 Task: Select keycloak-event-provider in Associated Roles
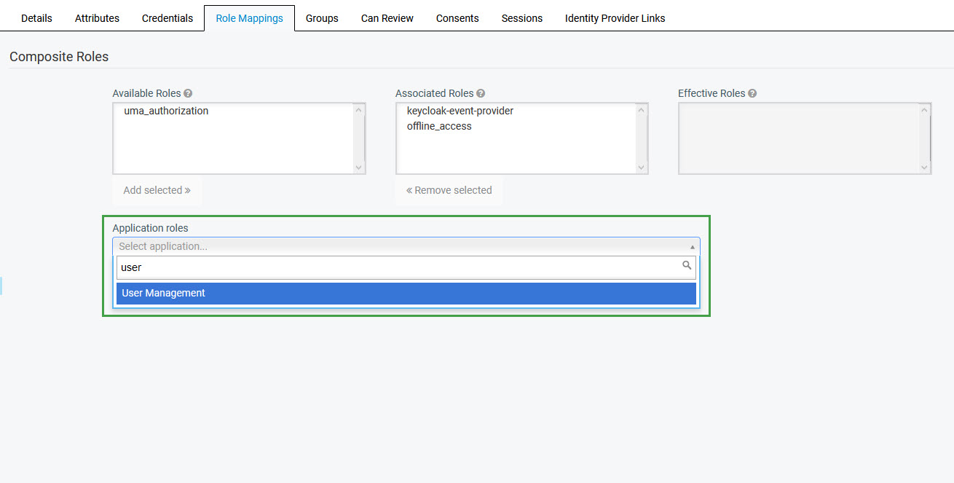tap(460, 111)
